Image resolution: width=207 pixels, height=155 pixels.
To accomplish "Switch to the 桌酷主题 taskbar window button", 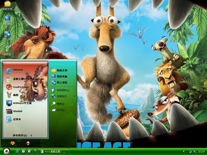I will click(53, 151).
